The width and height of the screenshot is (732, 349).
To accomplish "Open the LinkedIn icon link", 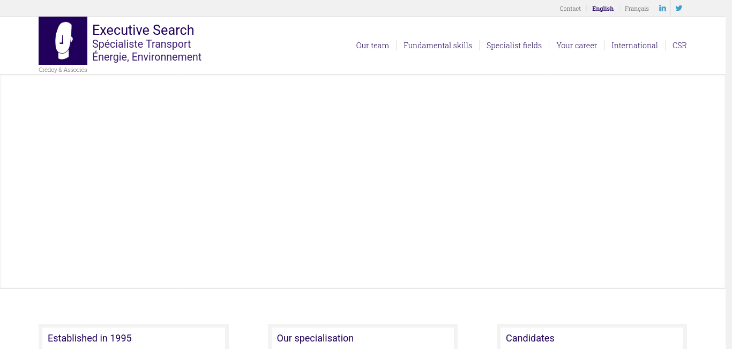I will [x=662, y=8].
